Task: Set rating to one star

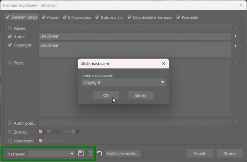Action: (x=45, y=141)
